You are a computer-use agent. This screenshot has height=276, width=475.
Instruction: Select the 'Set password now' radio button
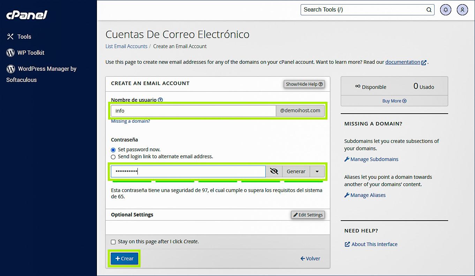pos(113,149)
